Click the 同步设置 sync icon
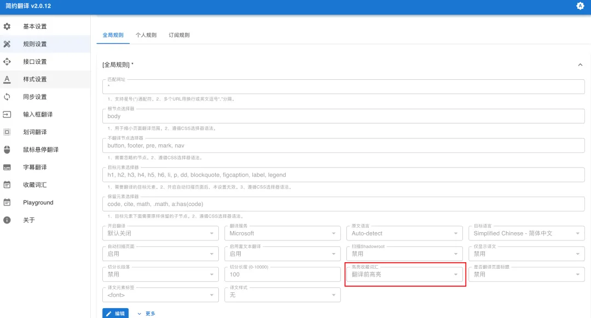The height and width of the screenshot is (318, 591). 7,97
